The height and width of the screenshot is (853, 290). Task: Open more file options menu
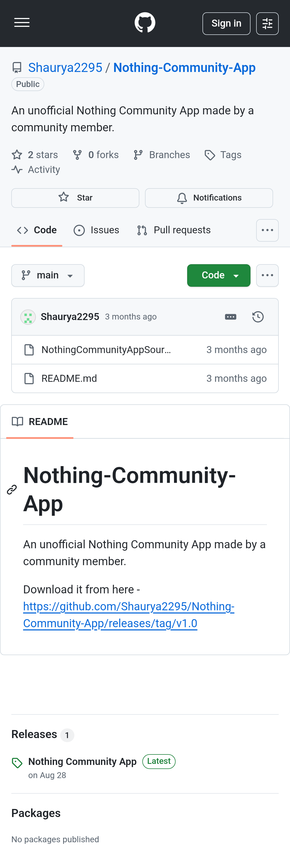point(267,275)
